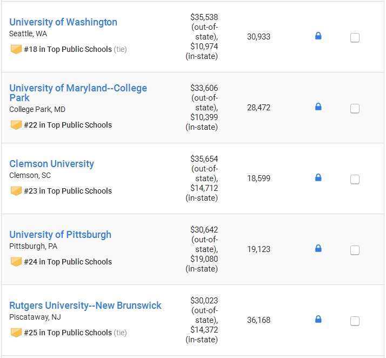Open Rutgers University--New Brunswick link

pyautogui.click(x=85, y=306)
